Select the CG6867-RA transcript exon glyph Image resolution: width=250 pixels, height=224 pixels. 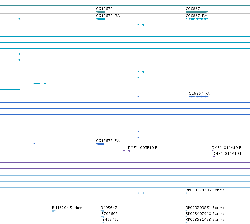point(197,19)
